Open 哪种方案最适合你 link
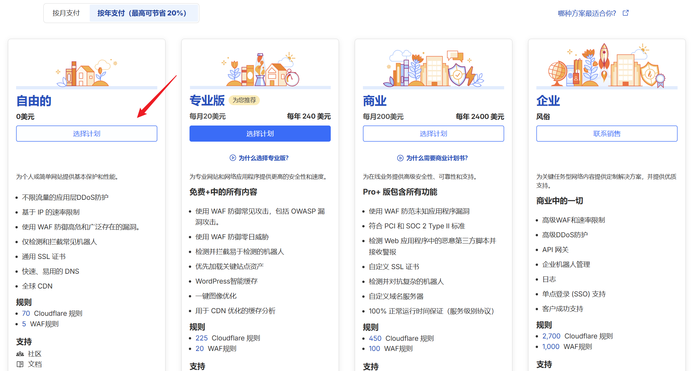The height and width of the screenshot is (371, 694). (x=587, y=13)
